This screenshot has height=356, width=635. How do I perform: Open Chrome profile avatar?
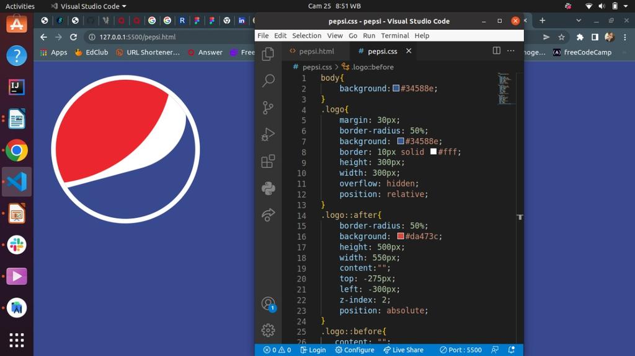(610, 37)
